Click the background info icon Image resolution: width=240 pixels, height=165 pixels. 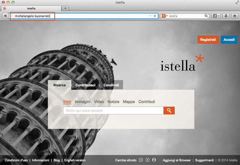pos(154,160)
